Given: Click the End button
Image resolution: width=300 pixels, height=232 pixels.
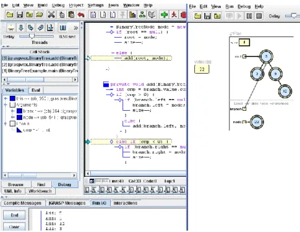Looking at the screenshot, I should [14, 215].
